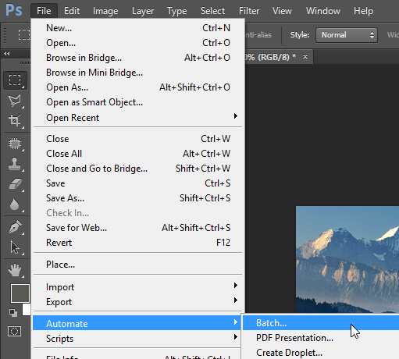Image resolution: width=399 pixels, height=359 pixels.
Task: Open the Select menu
Action: pyautogui.click(x=212, y=11)
